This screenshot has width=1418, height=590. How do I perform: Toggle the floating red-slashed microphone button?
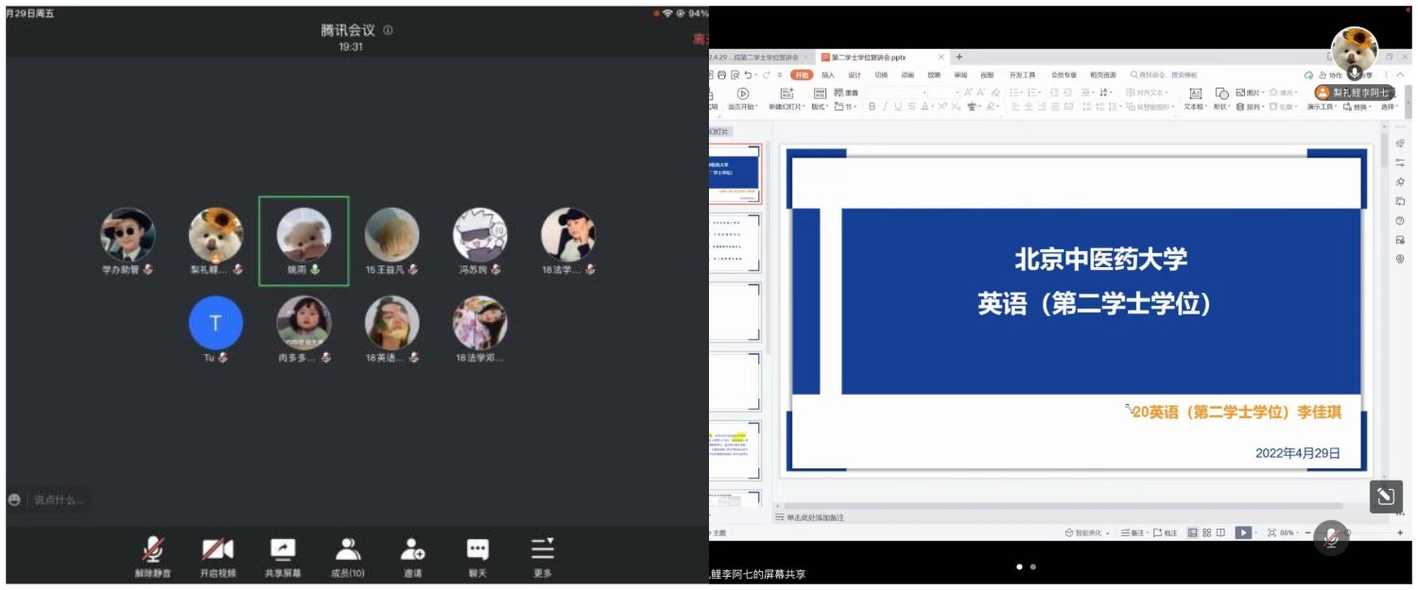point(1331,538)
